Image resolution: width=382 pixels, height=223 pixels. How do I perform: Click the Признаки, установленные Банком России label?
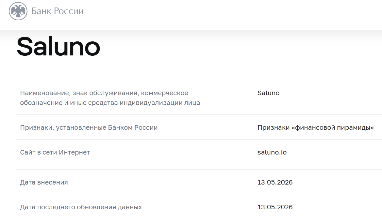click(x=89, y=127)
